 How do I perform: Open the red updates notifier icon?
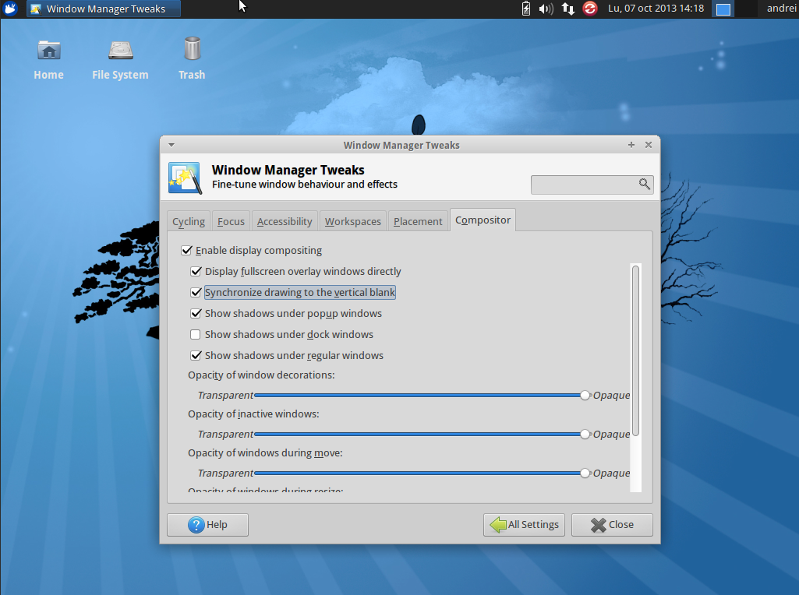click(x=589, y=9)
